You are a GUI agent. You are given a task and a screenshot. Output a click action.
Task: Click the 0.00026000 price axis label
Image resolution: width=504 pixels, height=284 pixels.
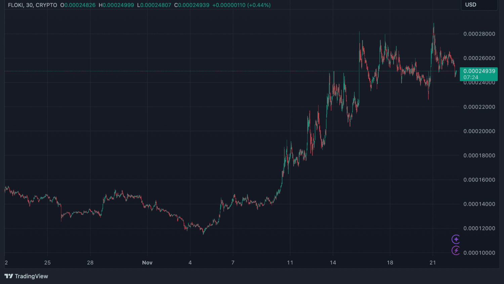point(479,58)
